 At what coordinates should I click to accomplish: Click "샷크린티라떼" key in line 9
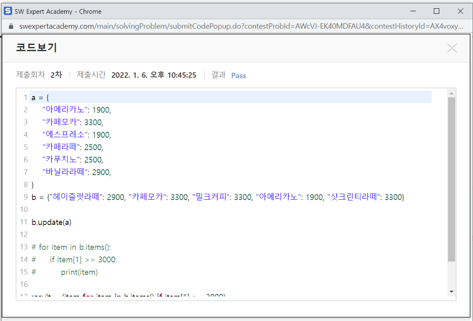354,197
